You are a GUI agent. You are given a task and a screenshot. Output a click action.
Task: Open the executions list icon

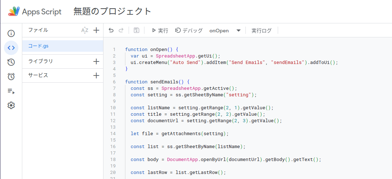[11, 91]
